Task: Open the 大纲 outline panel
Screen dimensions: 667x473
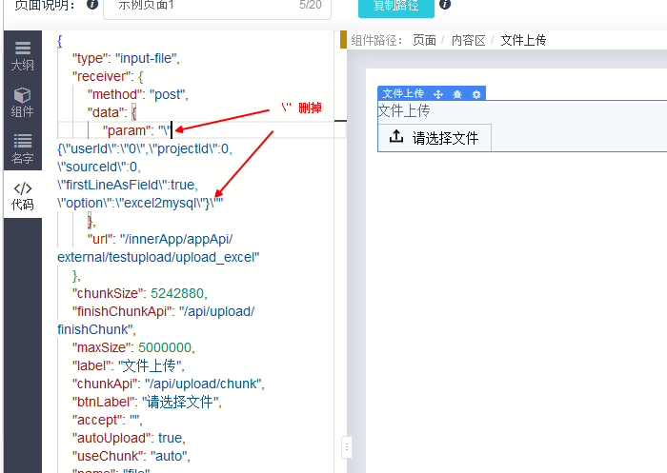Action: pos(21,56)
